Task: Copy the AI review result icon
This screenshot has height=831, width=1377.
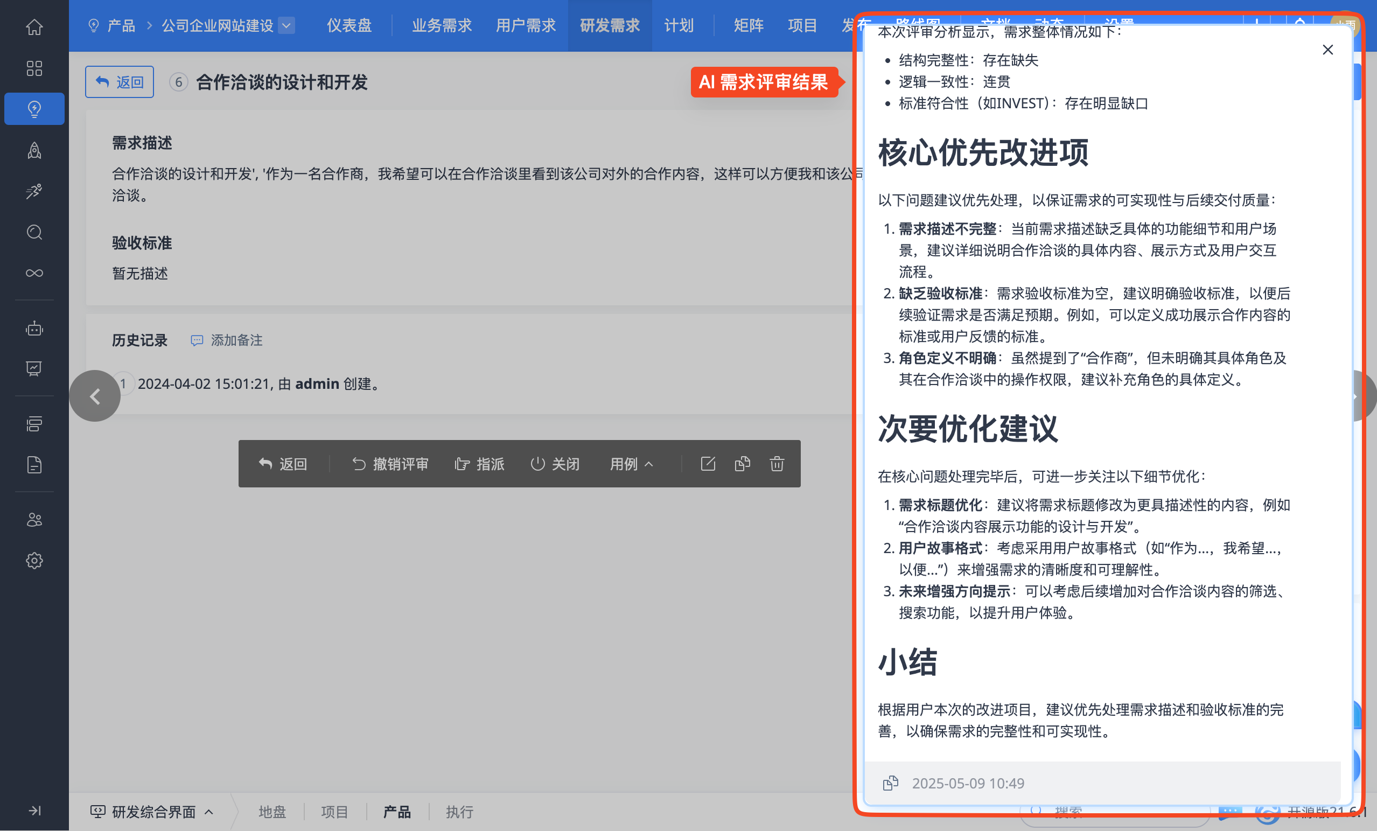Action: tap(890, 783)
